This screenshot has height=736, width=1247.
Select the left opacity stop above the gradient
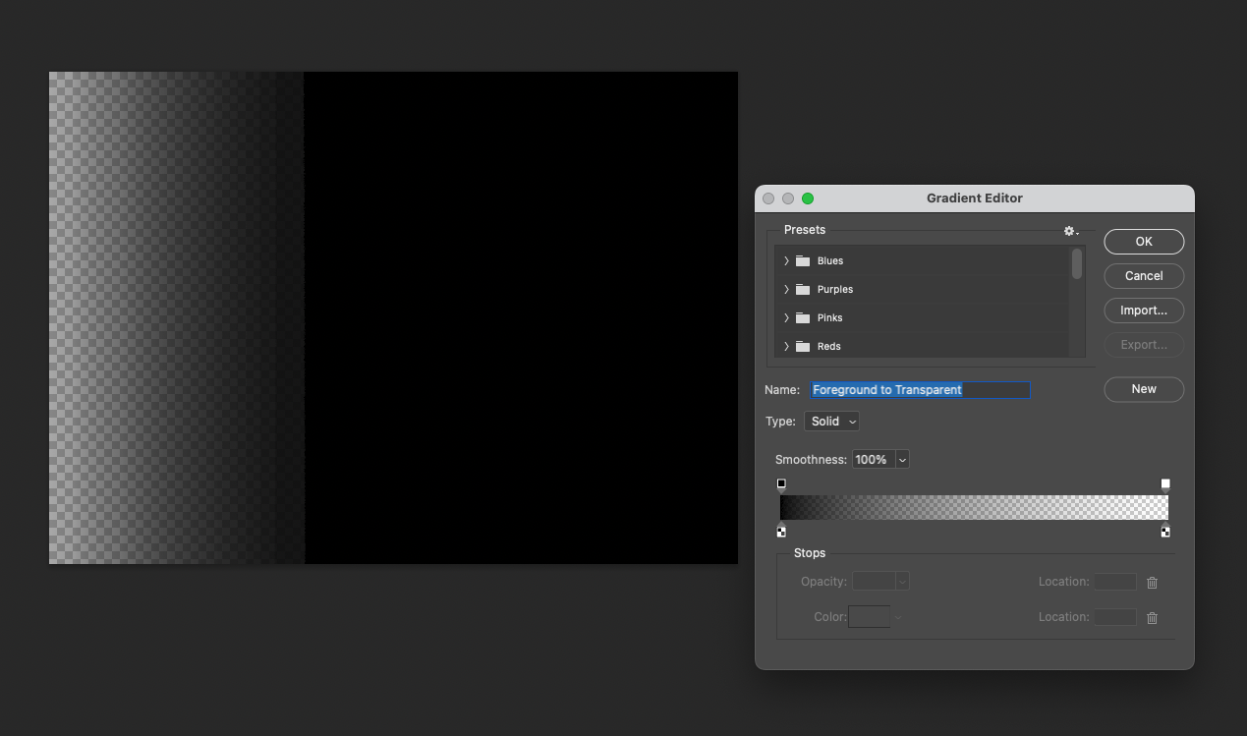tap(781, 482)
